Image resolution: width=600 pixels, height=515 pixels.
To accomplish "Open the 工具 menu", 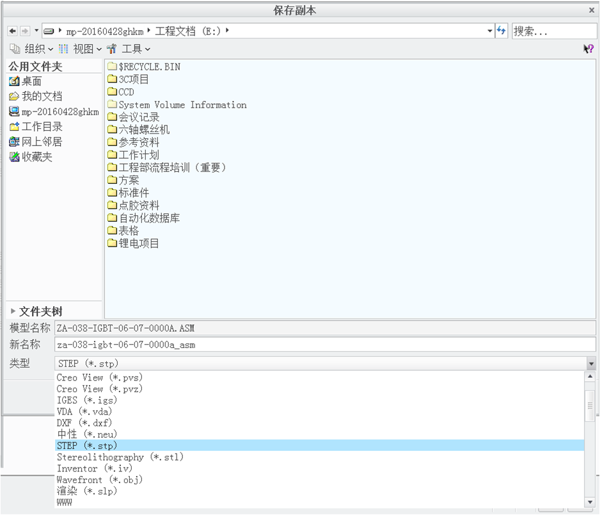I will point(129,49).
